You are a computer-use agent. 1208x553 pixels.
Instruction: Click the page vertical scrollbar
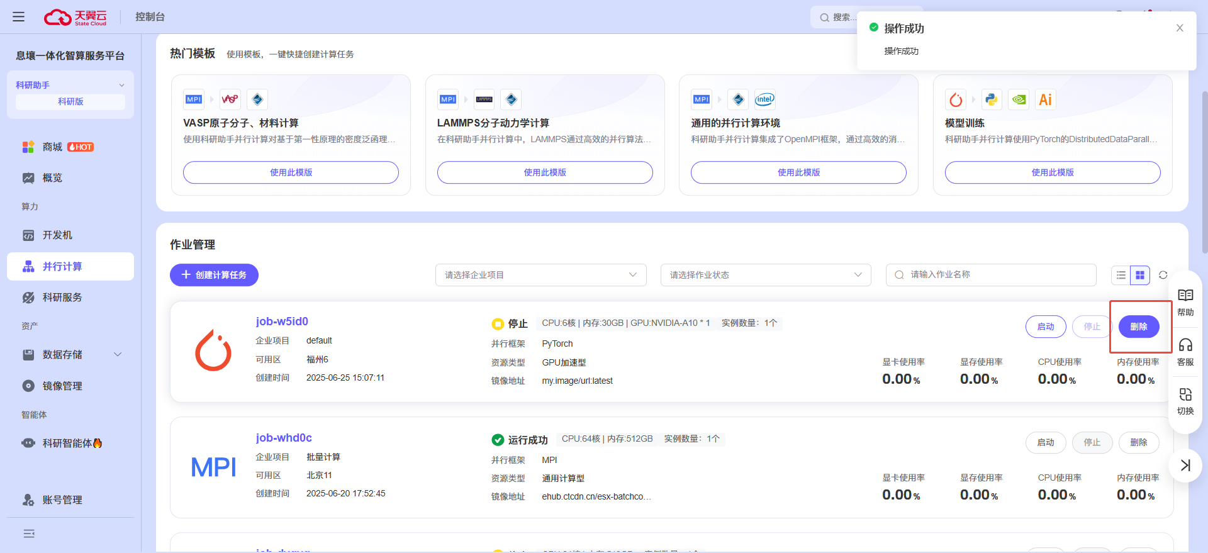pyautogui.click(x=1204, y=172)
